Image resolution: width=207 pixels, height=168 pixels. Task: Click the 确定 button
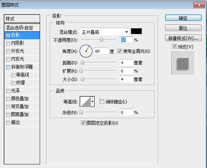click(183, 18)
